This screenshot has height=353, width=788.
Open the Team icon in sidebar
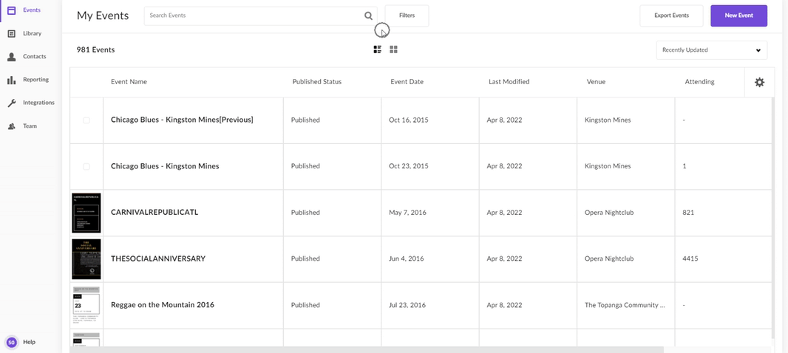[12, 126]
